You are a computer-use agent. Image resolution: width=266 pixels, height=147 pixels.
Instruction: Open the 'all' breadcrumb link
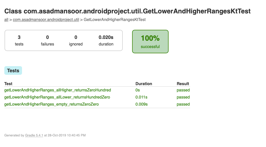(x=6, y=19)
